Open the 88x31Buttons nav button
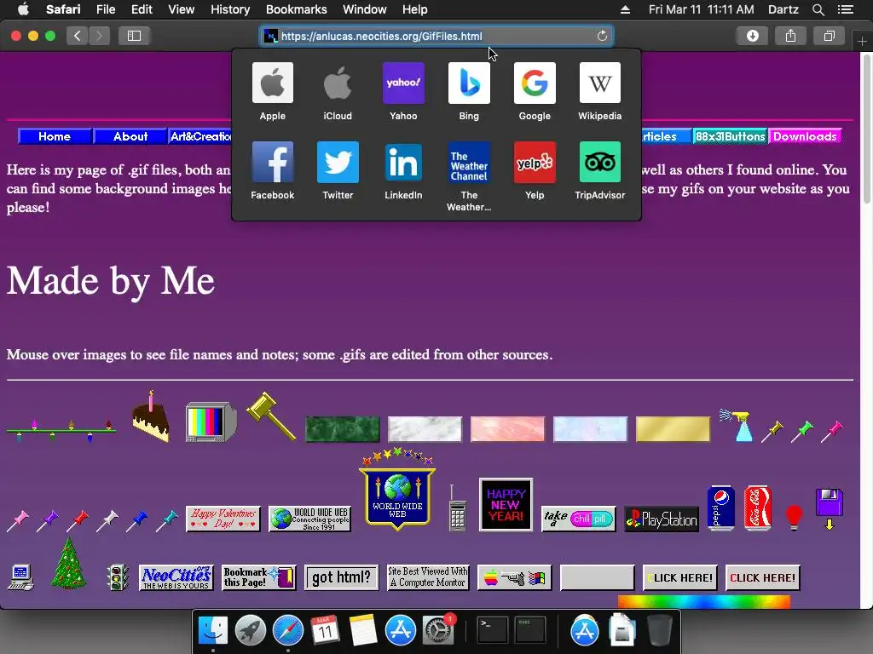The image size is (873, 654). (730, 136)
